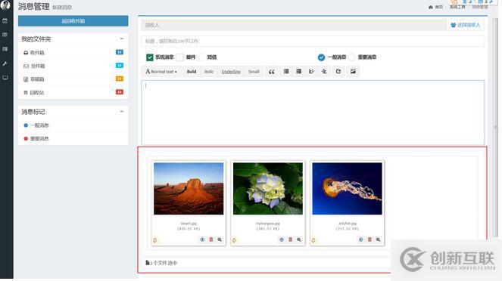Click the insert image icon in the editor toolbar

point(353,72)
